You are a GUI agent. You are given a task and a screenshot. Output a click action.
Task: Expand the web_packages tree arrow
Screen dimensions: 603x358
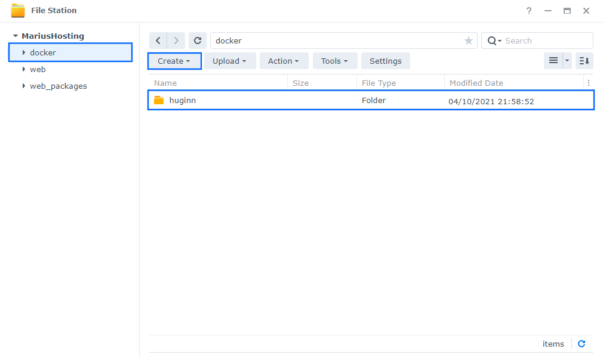(x=24, y=86)
